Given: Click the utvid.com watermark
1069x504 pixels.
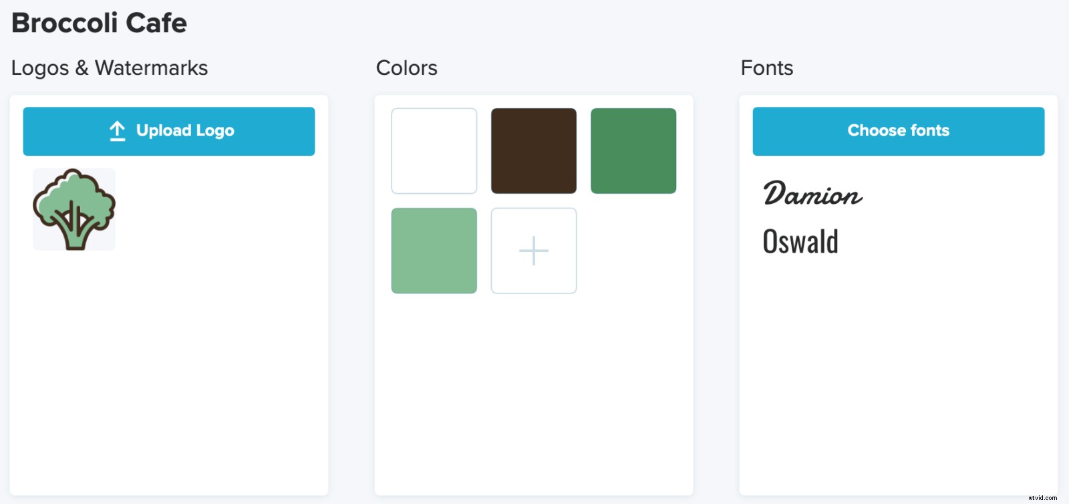Looking at the screenshot, I should pos(1043,498).
